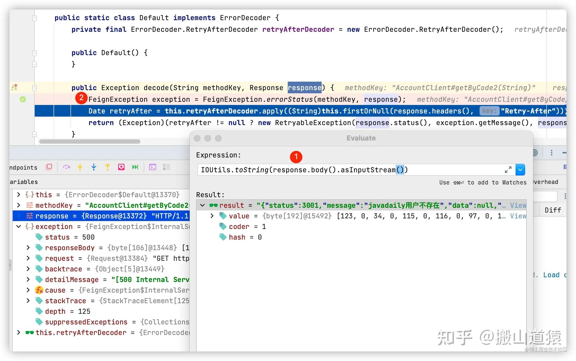The width and height of the screenshot is (576, 361).
Task: Click the Step Into yellow arrow icon
Action: click(x=80, y=167)
